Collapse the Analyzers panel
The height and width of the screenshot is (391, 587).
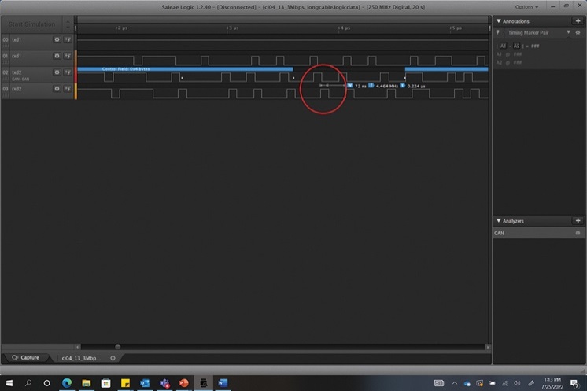pyautogui.click(x=497, y=221)
